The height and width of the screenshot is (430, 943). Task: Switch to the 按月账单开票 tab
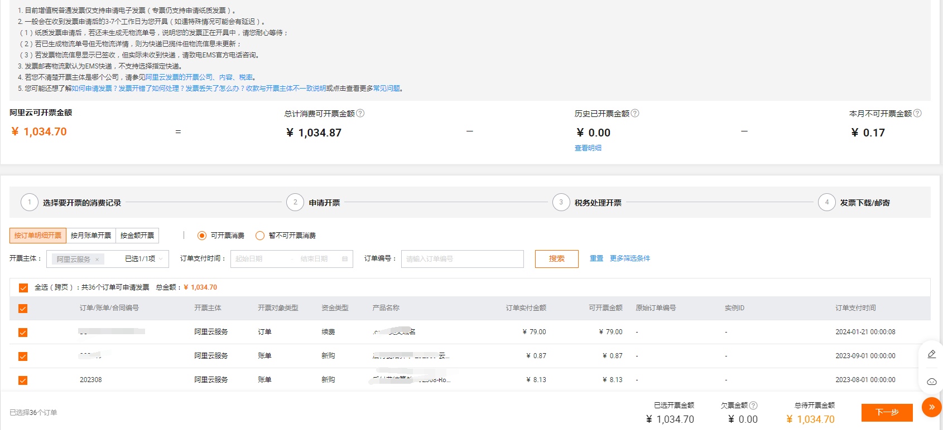[91, 236]
